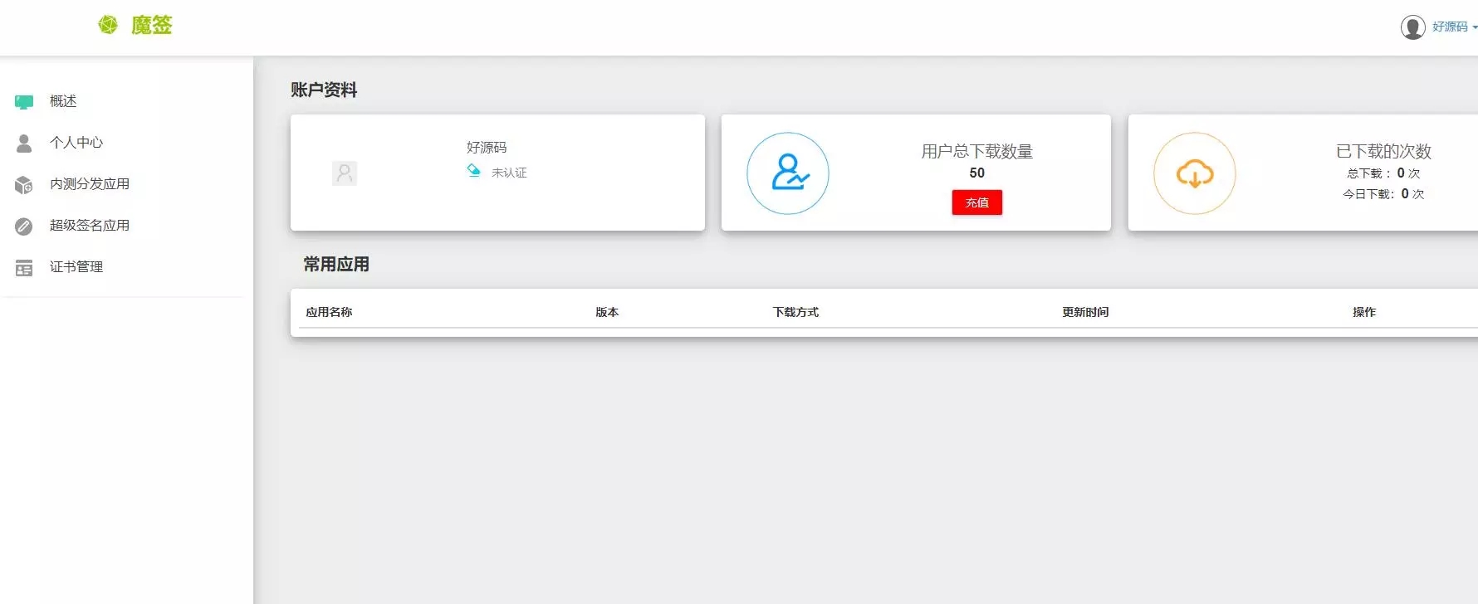The image size is (1478, 604).
Task: Click the 概述 monitor icon in sidebar
Action: pyautogui.click(x=24, y=102)
